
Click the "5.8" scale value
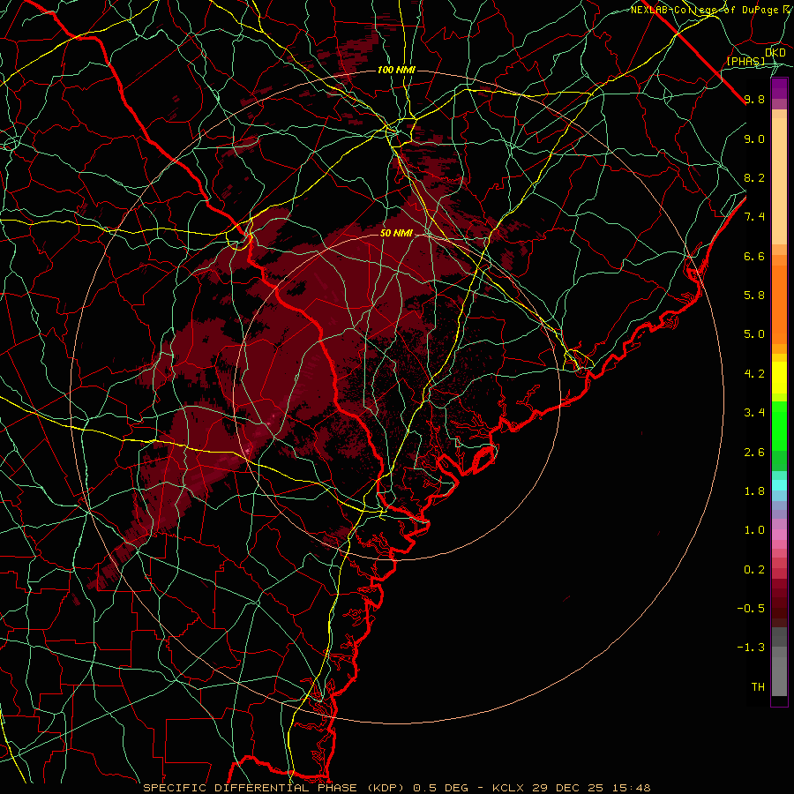[x=754, y=296]
